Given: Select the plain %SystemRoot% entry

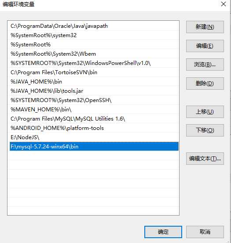Looking at the screenshot, I should click(x=94, y=45).
